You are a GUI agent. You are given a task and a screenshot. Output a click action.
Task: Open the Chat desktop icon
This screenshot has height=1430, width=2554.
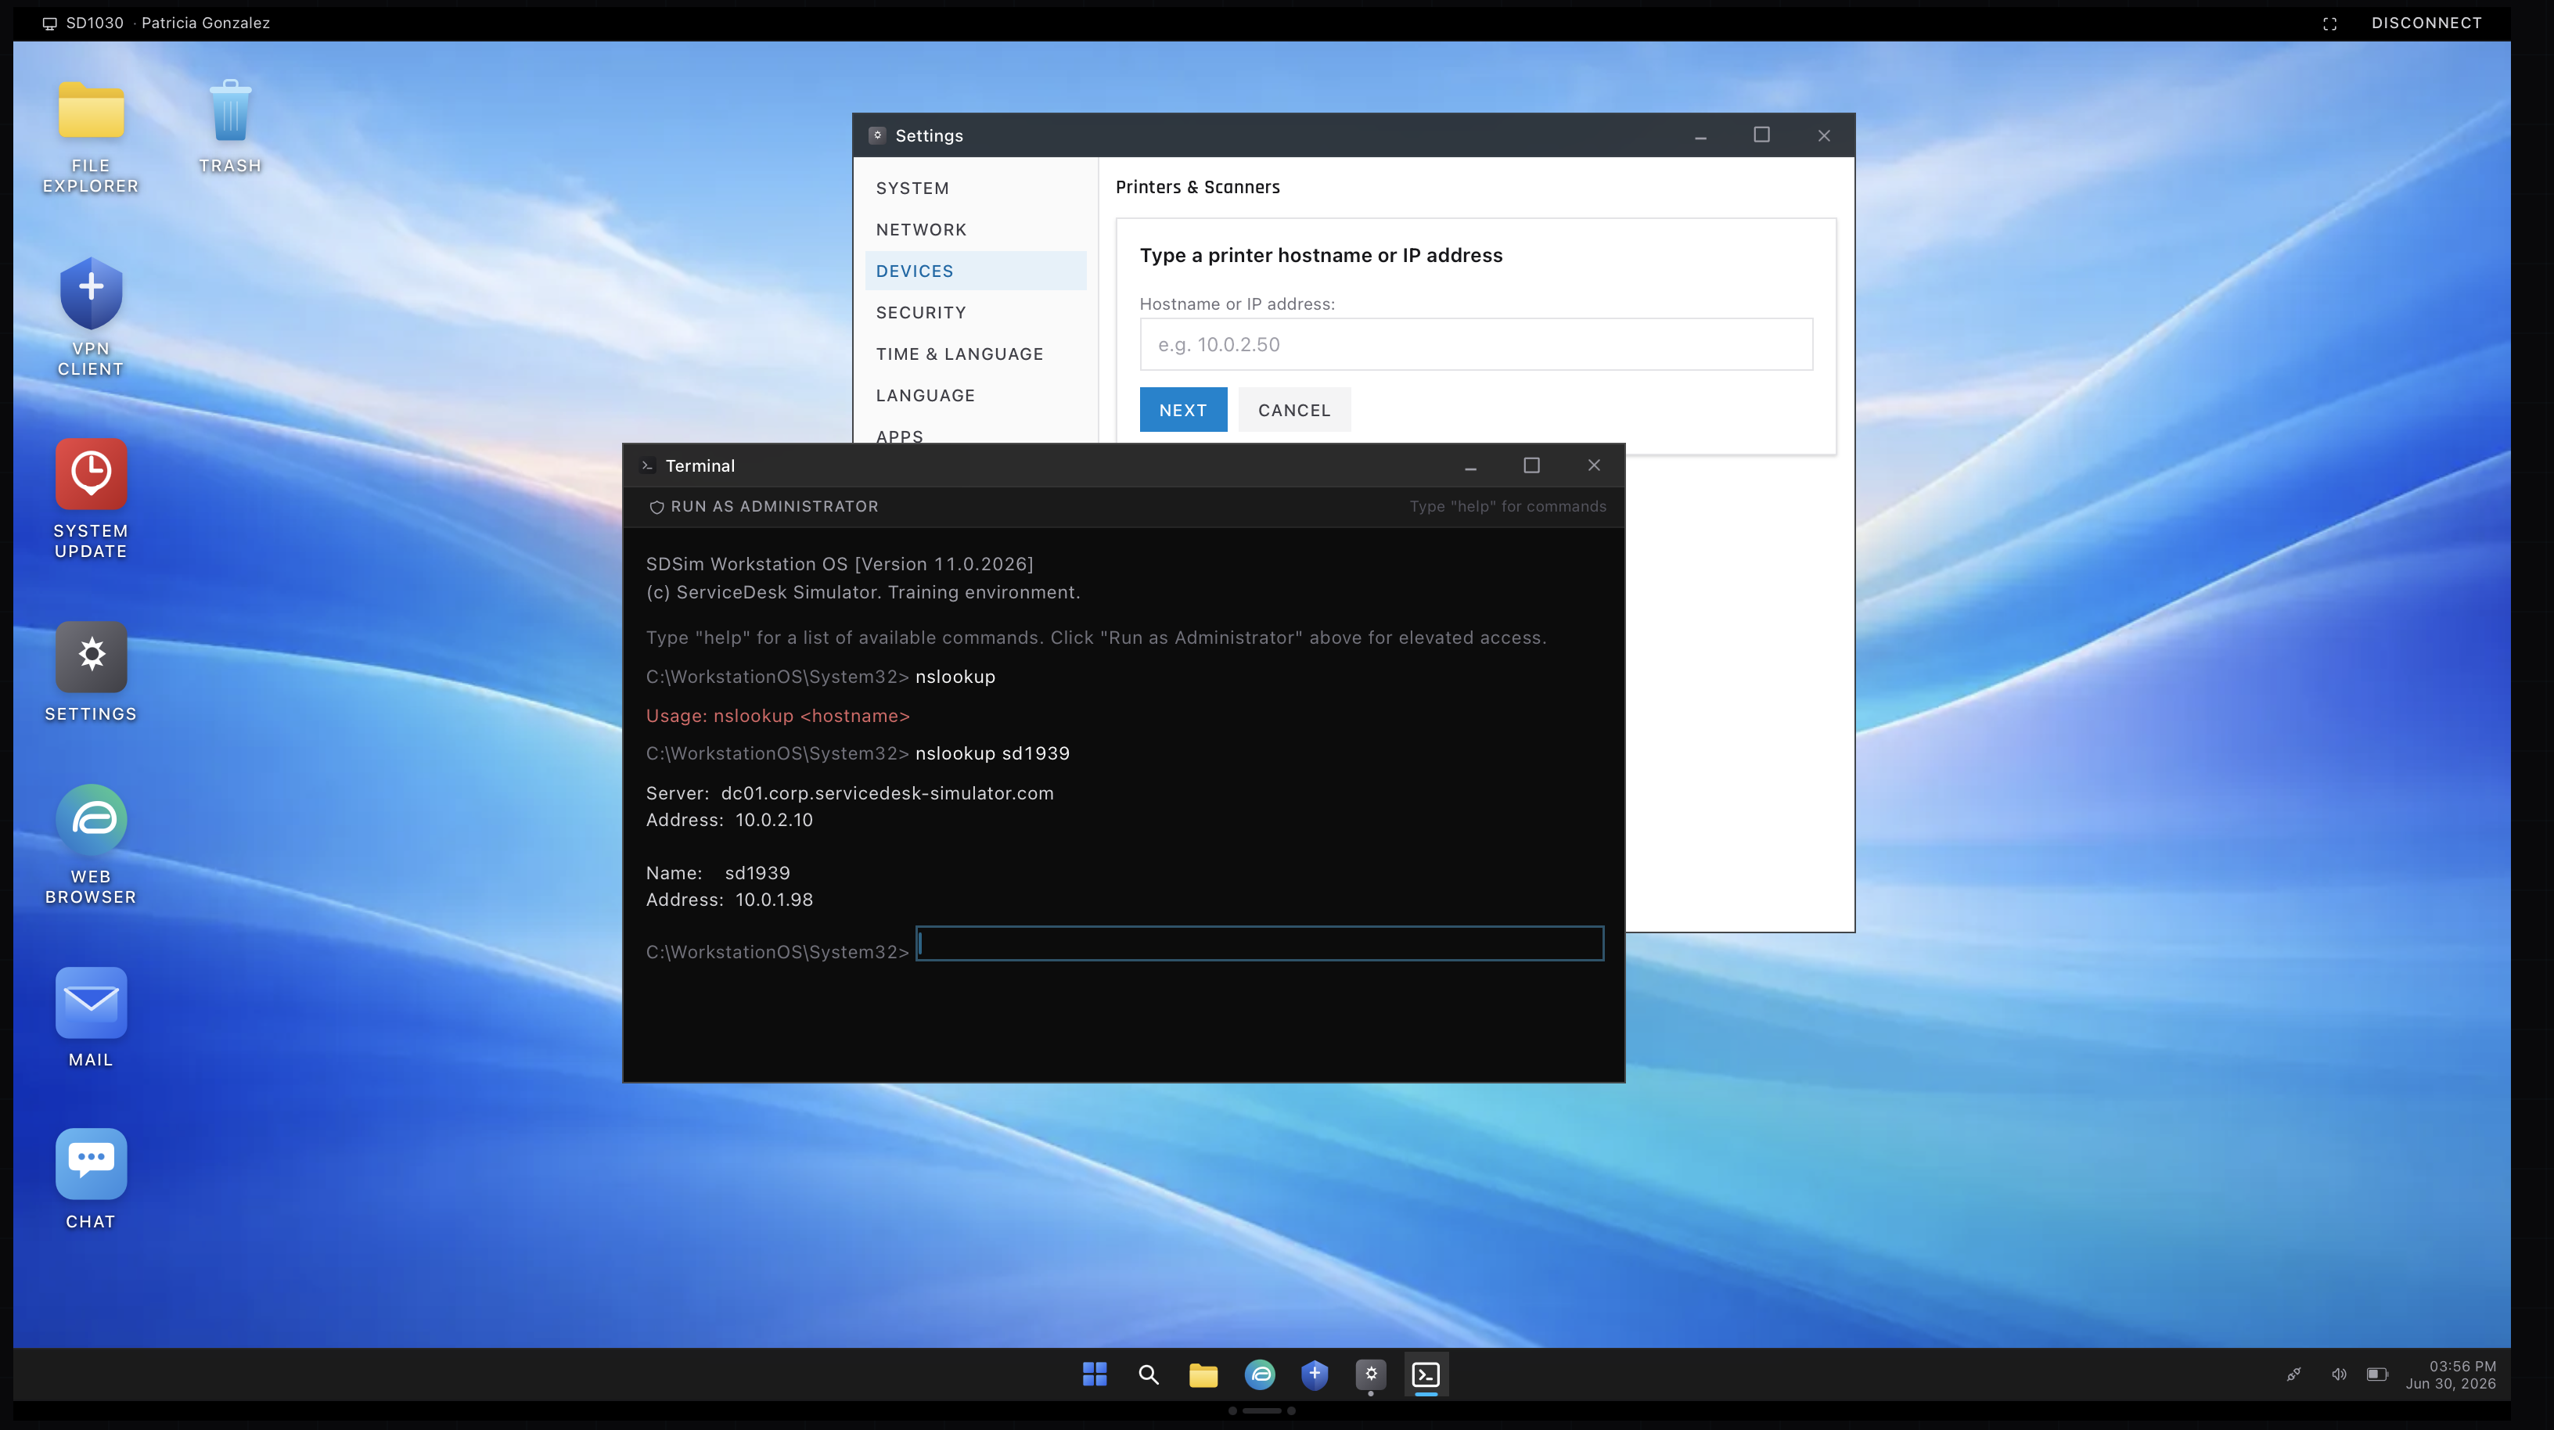[90, 1180]
